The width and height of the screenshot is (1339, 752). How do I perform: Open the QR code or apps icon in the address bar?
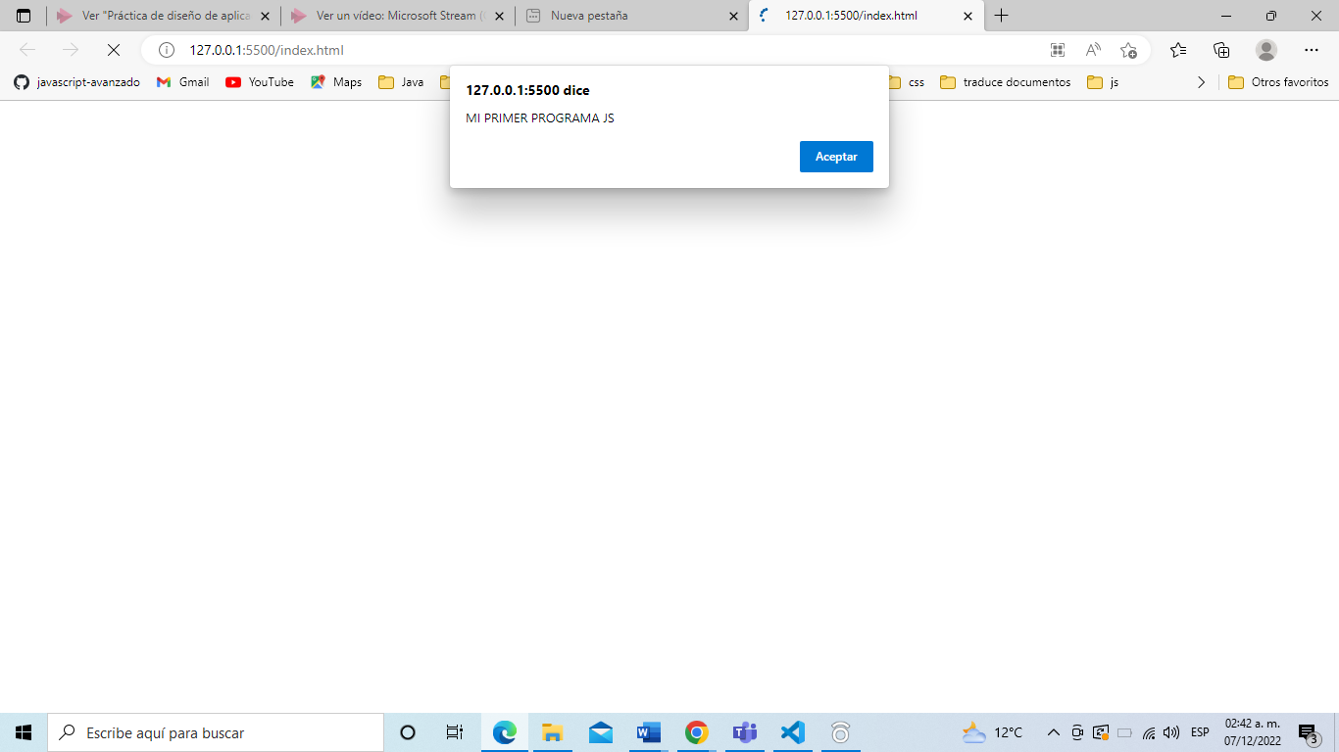click(1057, 50)
